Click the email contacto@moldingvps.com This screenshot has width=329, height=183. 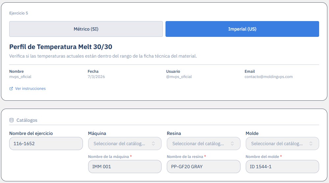tap(268, 77)
